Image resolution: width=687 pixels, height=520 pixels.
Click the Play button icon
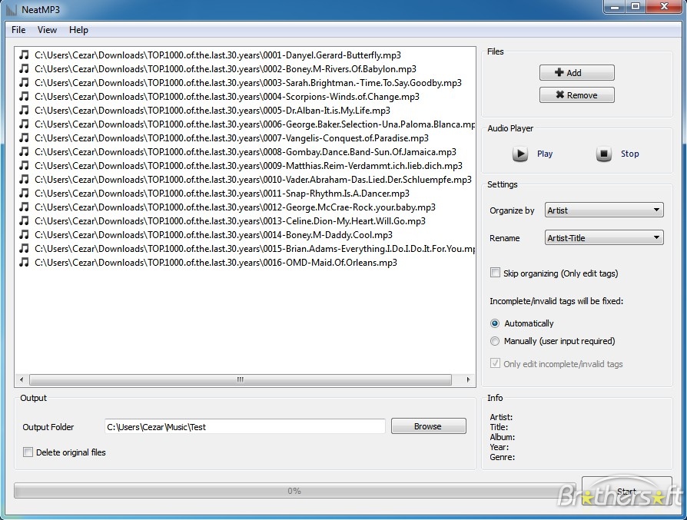tap(520, 154)
